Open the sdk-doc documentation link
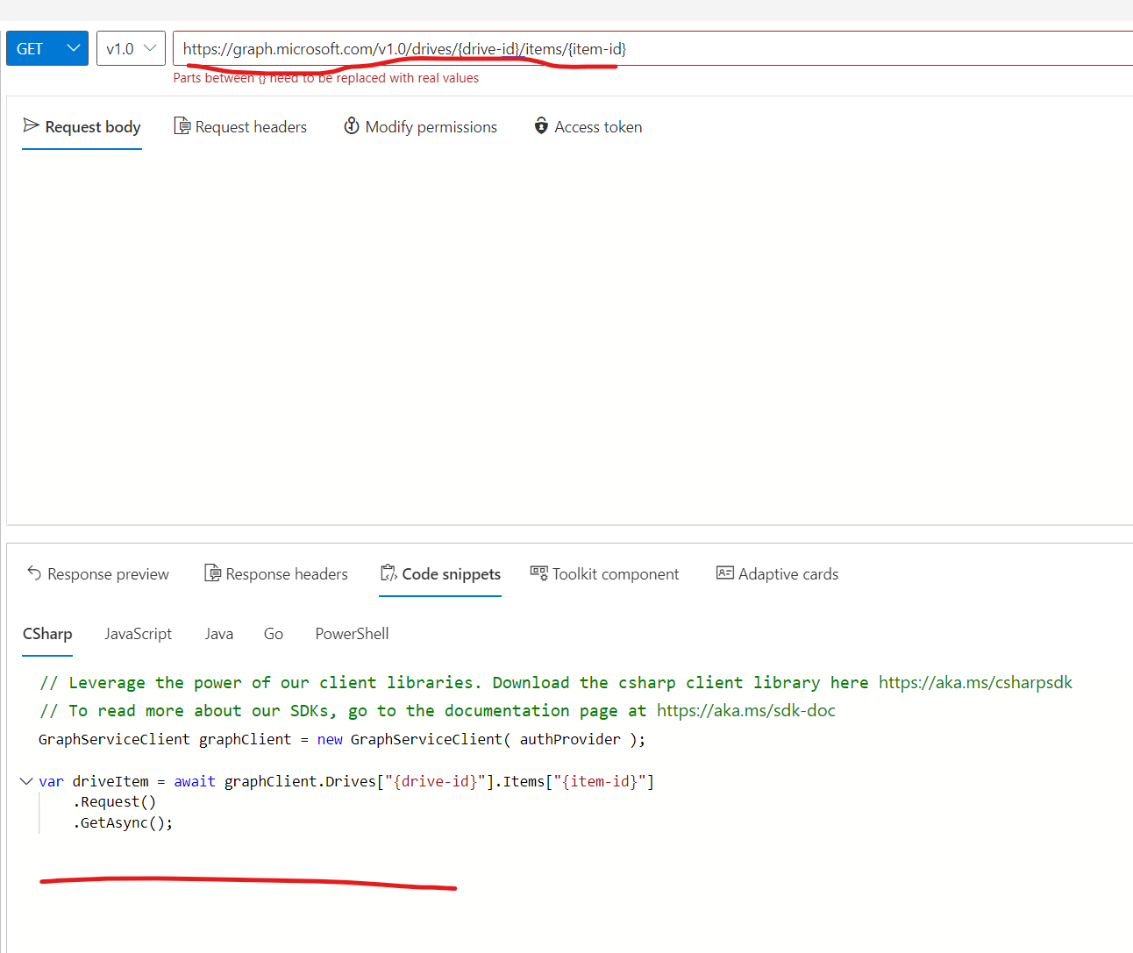The width and height of the screenshot is (1133, 953). [745, 710]
